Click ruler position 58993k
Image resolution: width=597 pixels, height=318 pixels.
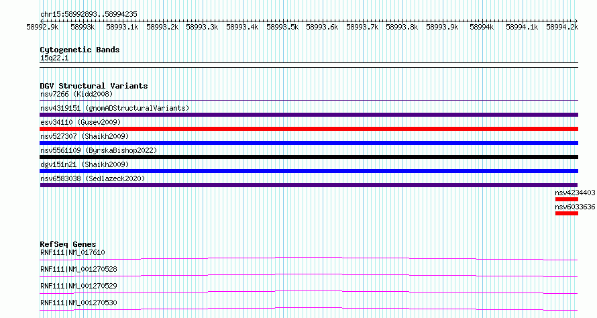(83, 27)
